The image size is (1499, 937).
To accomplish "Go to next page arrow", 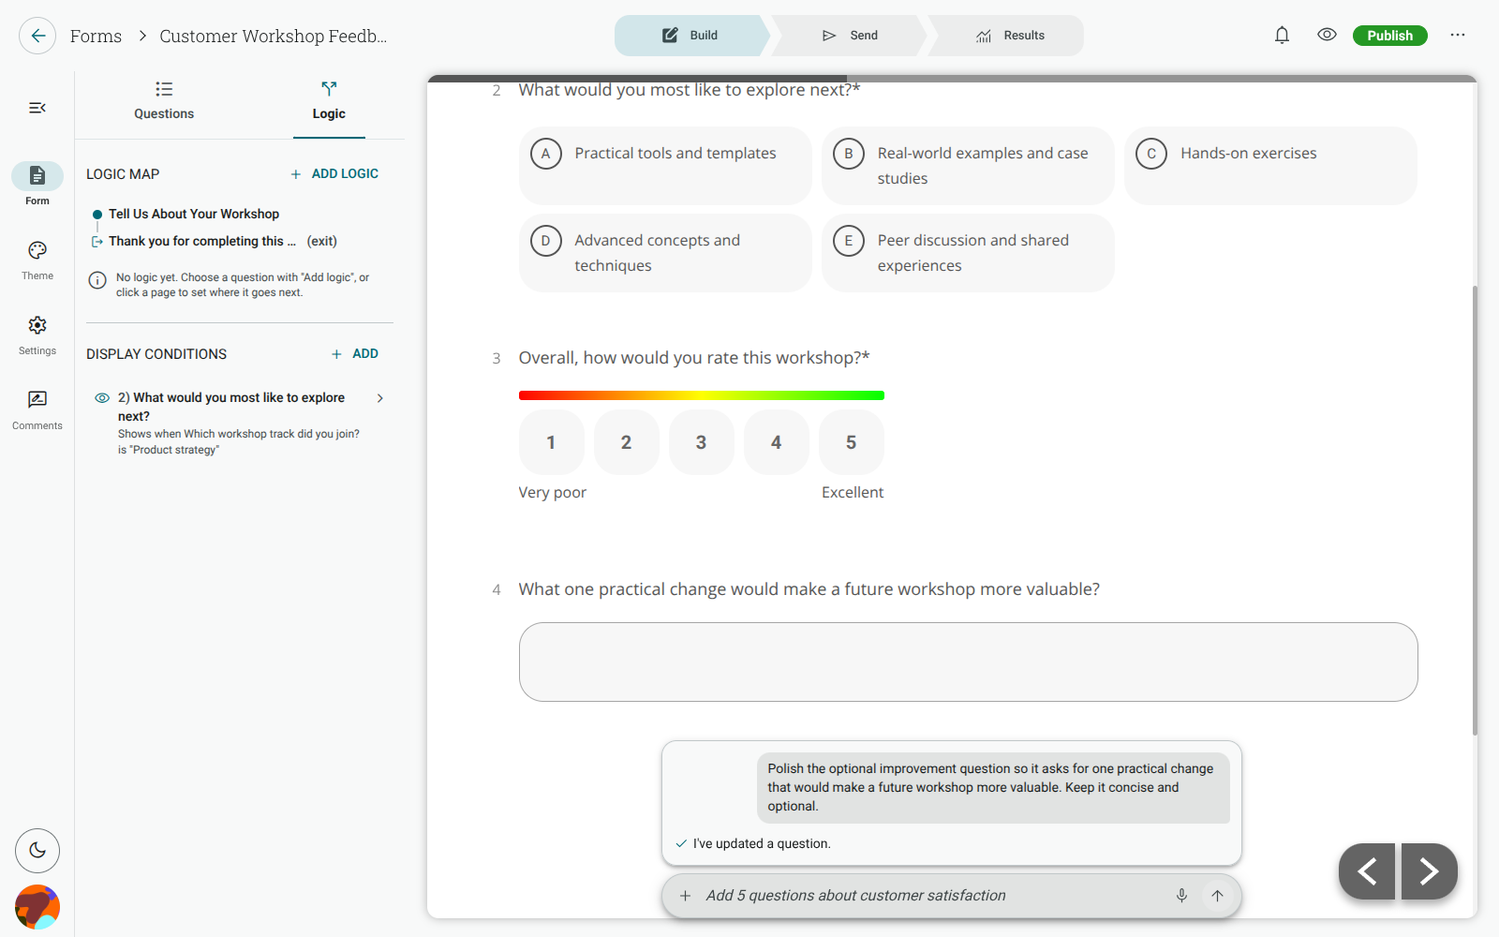I will point(1430,871).
